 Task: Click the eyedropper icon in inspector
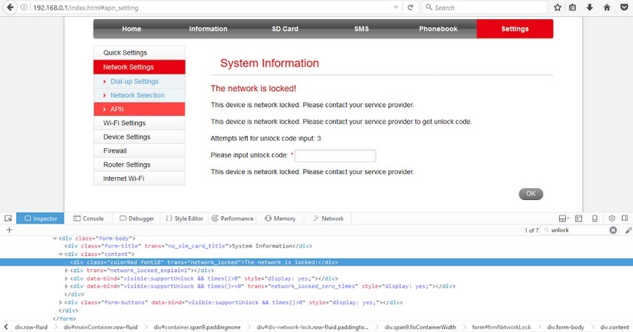tap(628, 230)
